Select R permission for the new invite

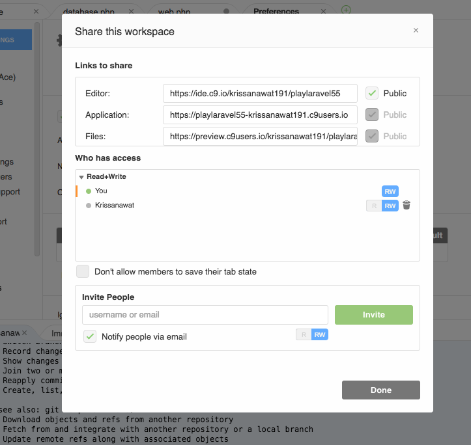click(304, 334)
